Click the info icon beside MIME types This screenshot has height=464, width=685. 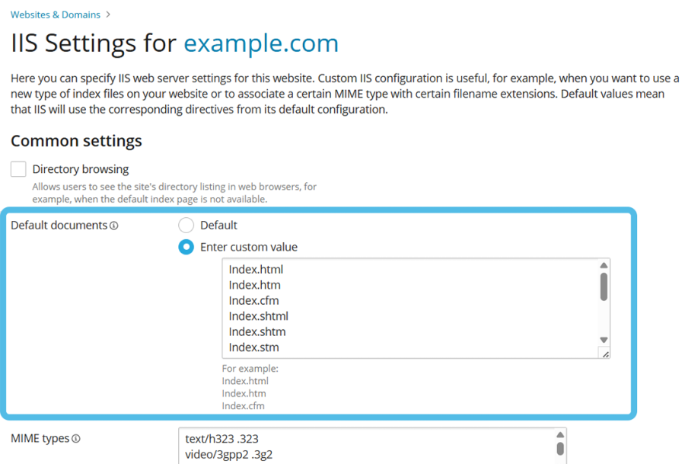click(76, 439)
